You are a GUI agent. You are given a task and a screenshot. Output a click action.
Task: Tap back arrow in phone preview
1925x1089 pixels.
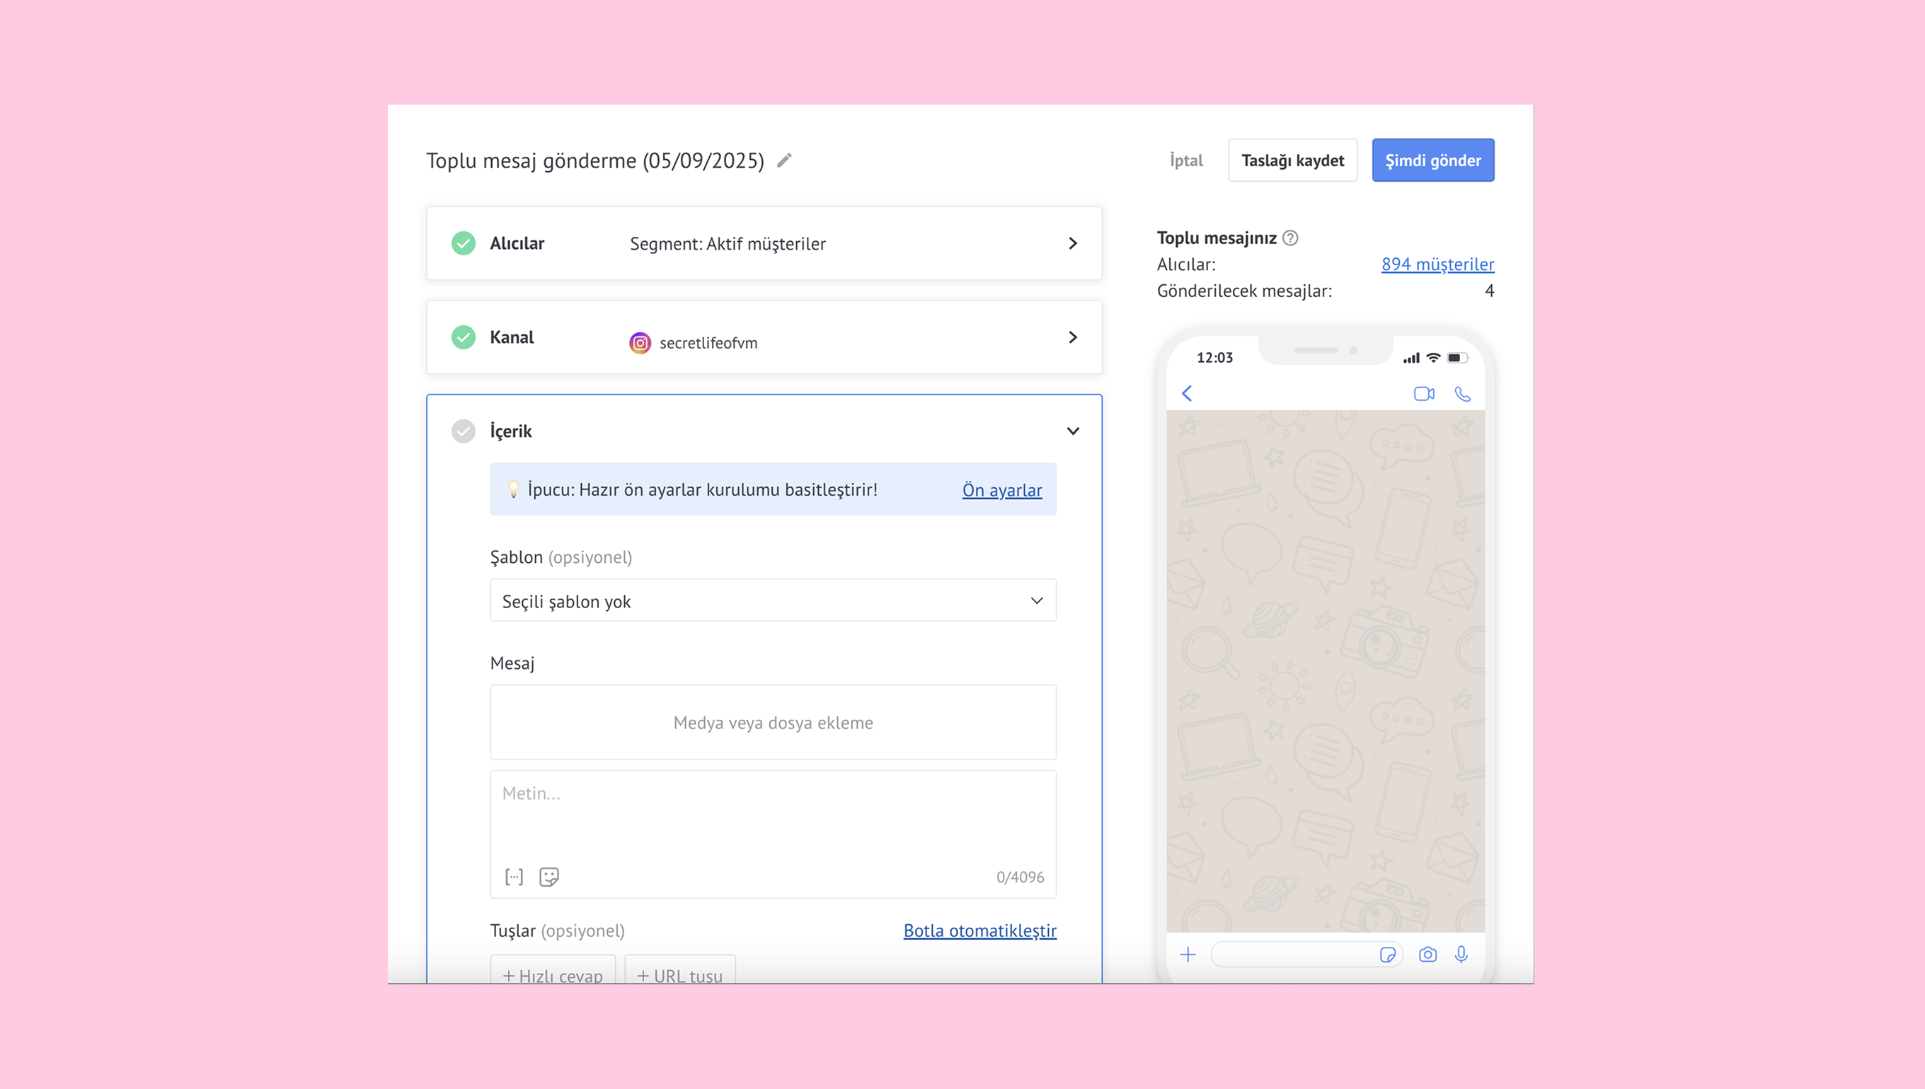coord(1187,393)
